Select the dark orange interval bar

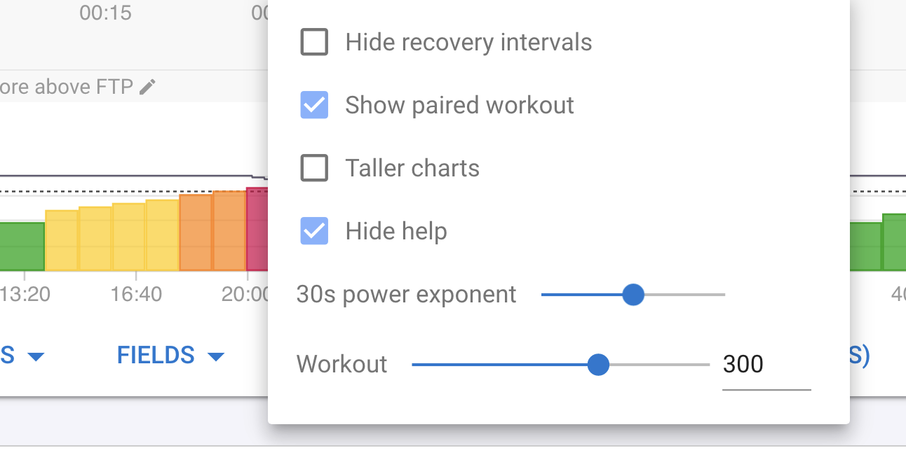pos(196,232)
